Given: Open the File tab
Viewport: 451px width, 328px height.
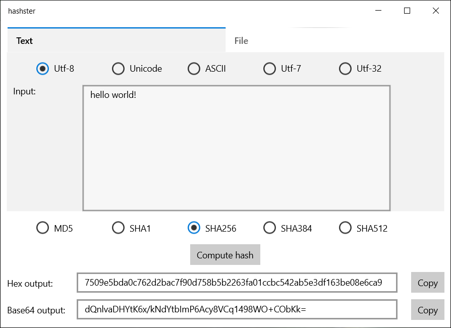Looking at the screenshot, I should (x=241, y=41).
